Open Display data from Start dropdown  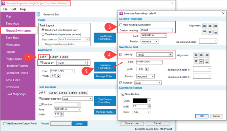77,99
